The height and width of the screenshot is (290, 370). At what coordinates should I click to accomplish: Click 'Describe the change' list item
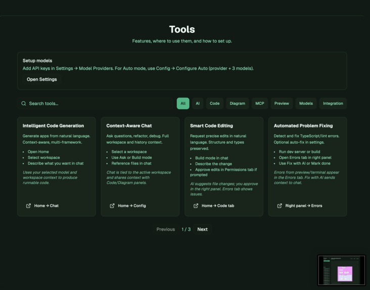tap(213, 164)
